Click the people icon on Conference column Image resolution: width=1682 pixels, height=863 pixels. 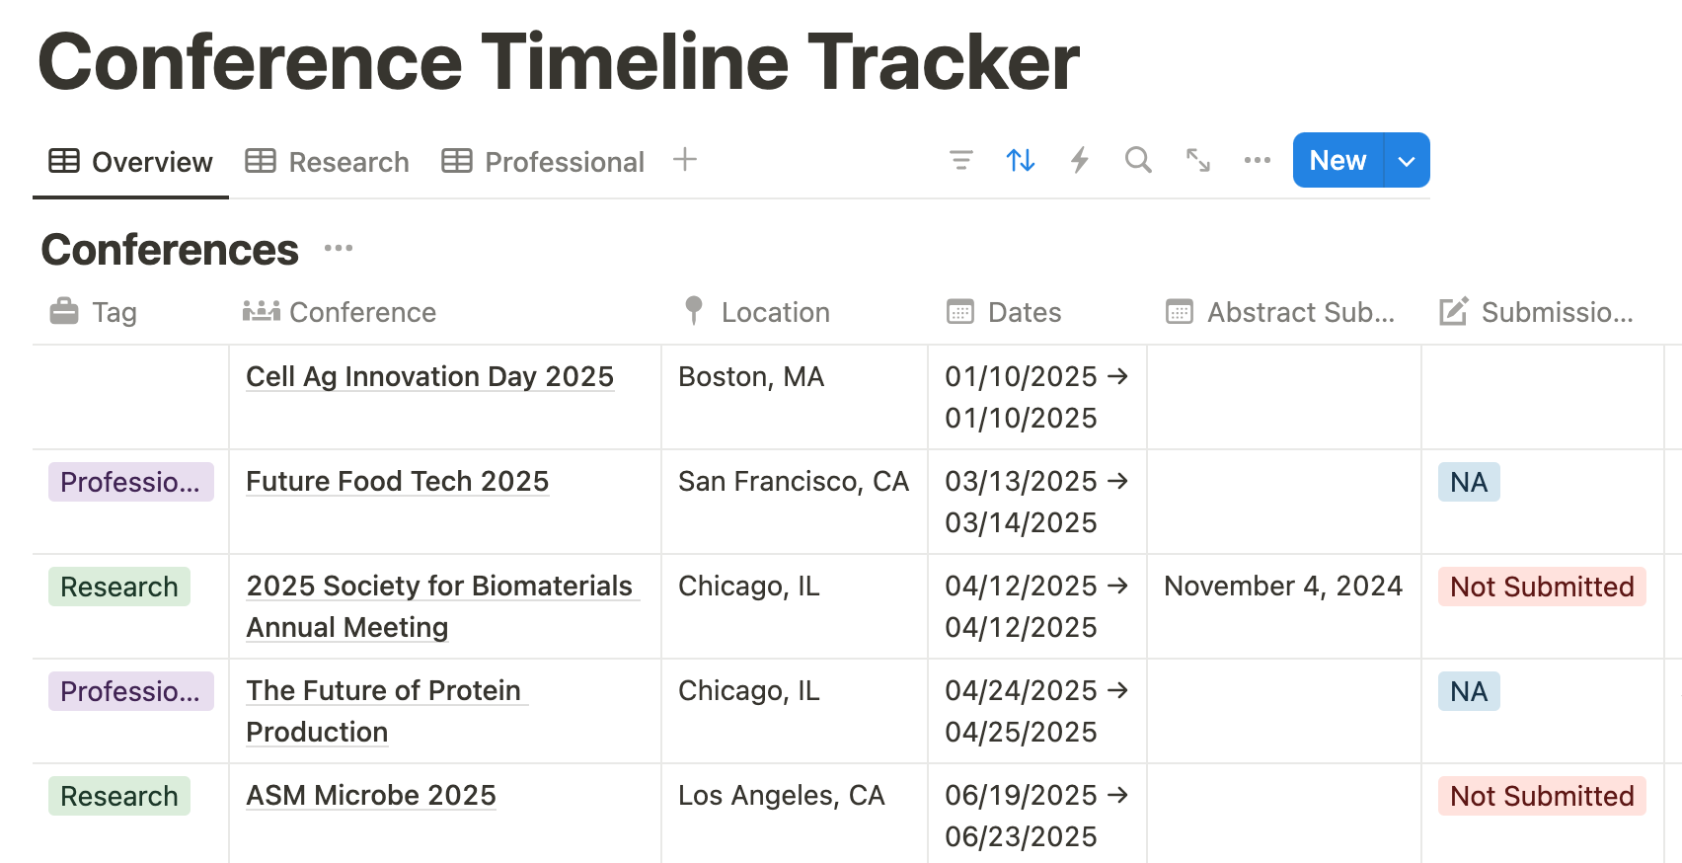tap(262, 311)
